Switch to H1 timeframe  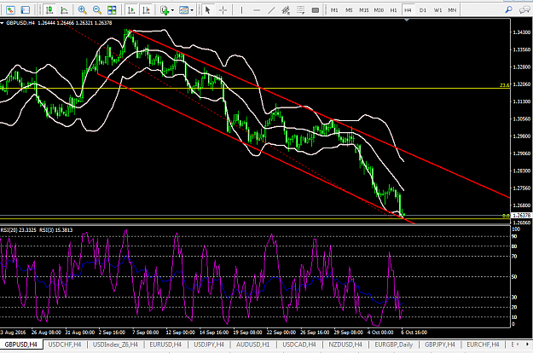coord(393,10)
